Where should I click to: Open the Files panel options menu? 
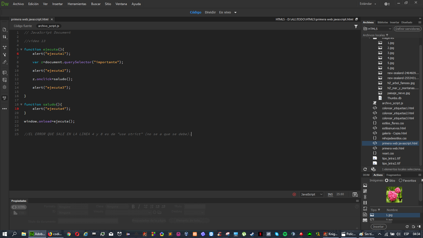[420, 22]
